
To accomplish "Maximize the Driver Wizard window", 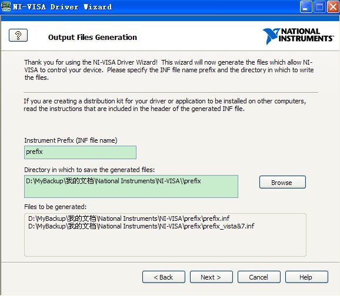I will (319, 7).
